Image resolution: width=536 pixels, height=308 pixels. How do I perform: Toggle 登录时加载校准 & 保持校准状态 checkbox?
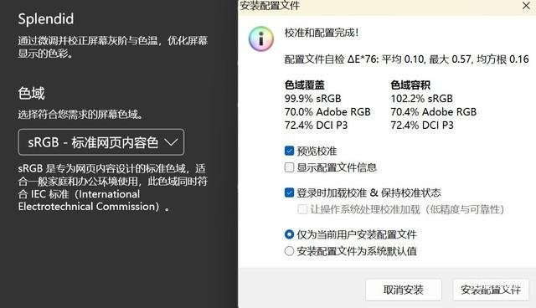pyautogui.click(x=289, y=192)
